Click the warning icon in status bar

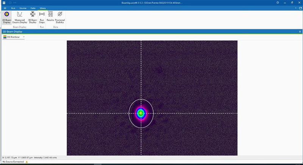pos(27,162)
